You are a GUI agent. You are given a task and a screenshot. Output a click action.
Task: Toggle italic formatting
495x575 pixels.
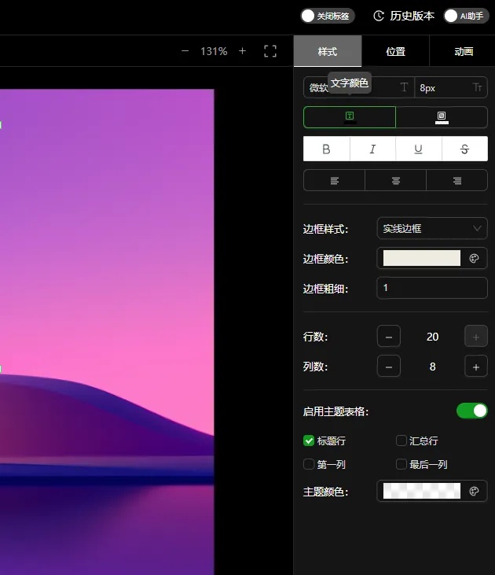(x=372, y=149)
